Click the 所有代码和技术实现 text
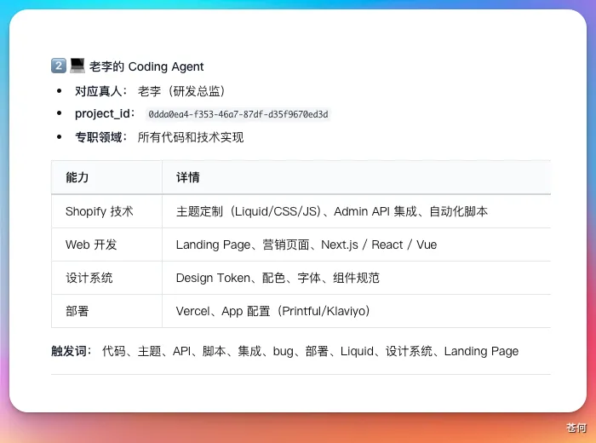This screenshot has width=596, height=443. tap(191, 137)
